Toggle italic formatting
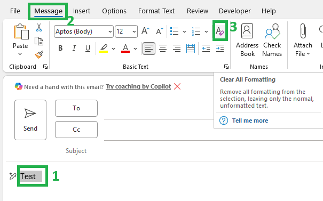This screenshot has height=201, width=323. tap(74, 49)
